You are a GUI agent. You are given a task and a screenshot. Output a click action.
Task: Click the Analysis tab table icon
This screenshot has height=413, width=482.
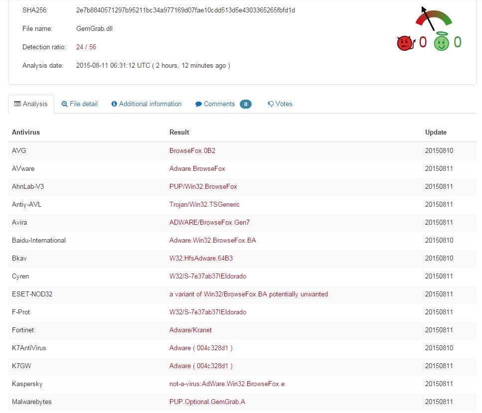pyautogui.click(x=17, y=104)
